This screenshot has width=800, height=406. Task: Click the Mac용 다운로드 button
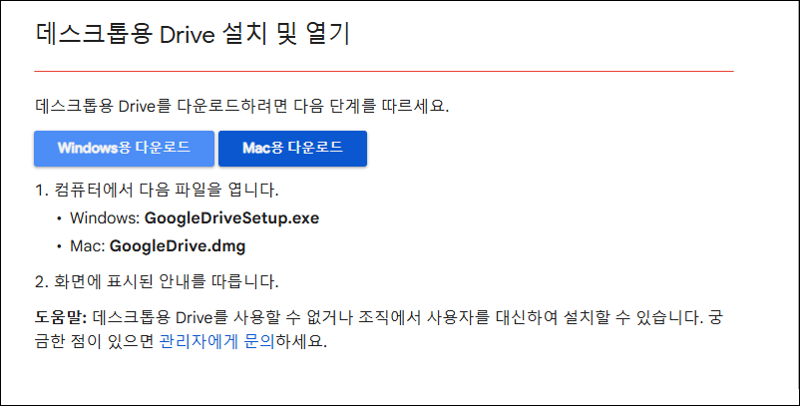tap(292, 149)
